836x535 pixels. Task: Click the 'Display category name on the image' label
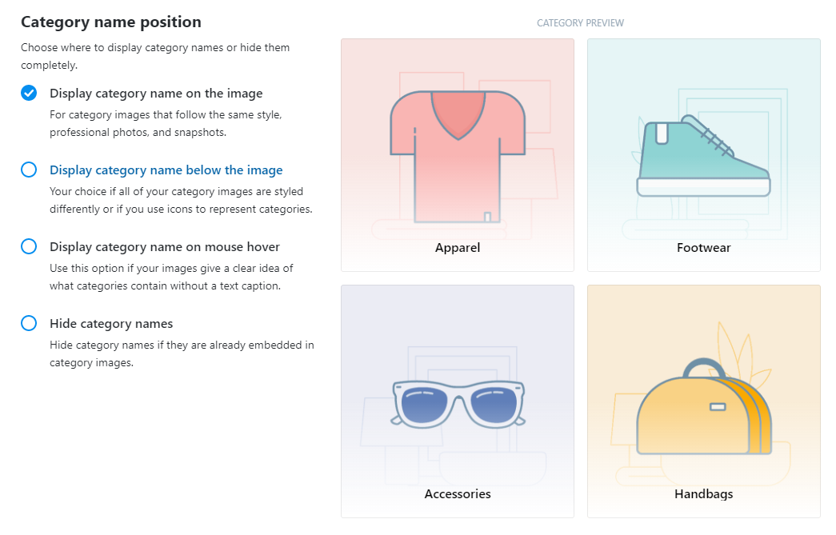coord(156,94)
